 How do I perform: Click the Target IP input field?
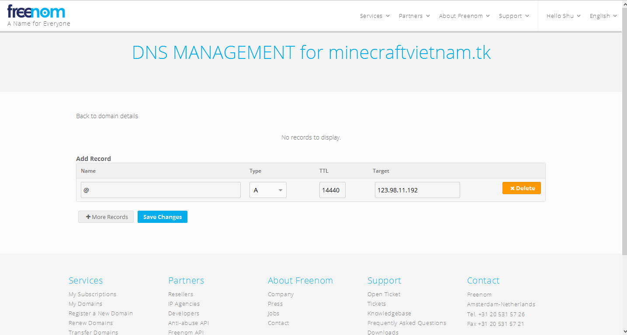click(x=417, y=190)
